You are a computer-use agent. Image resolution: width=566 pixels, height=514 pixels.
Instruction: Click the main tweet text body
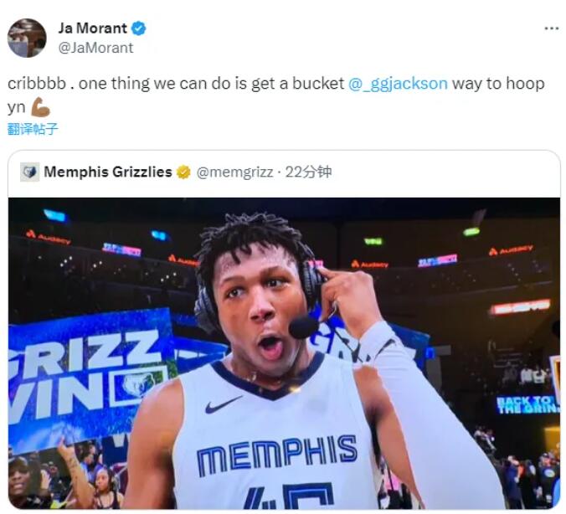(276, 95)
